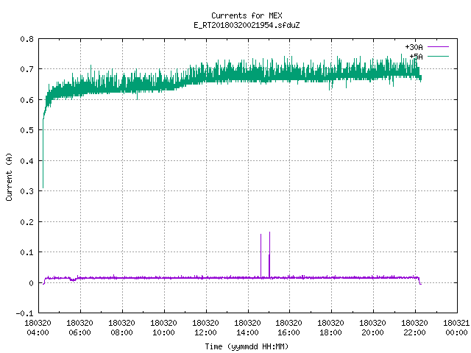Click the 180320 18:00 x-axis tick label
This screenshot has width=471, height=353.
coord(331,328)
